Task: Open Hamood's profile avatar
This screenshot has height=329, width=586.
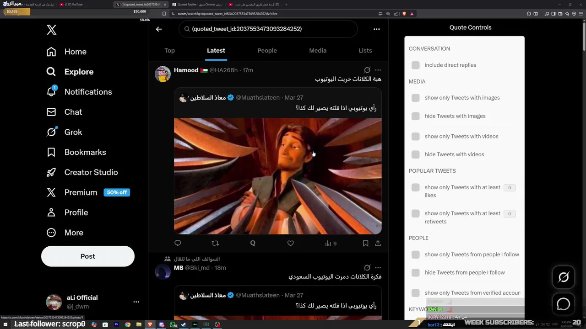Action: [x=163, y=74]
